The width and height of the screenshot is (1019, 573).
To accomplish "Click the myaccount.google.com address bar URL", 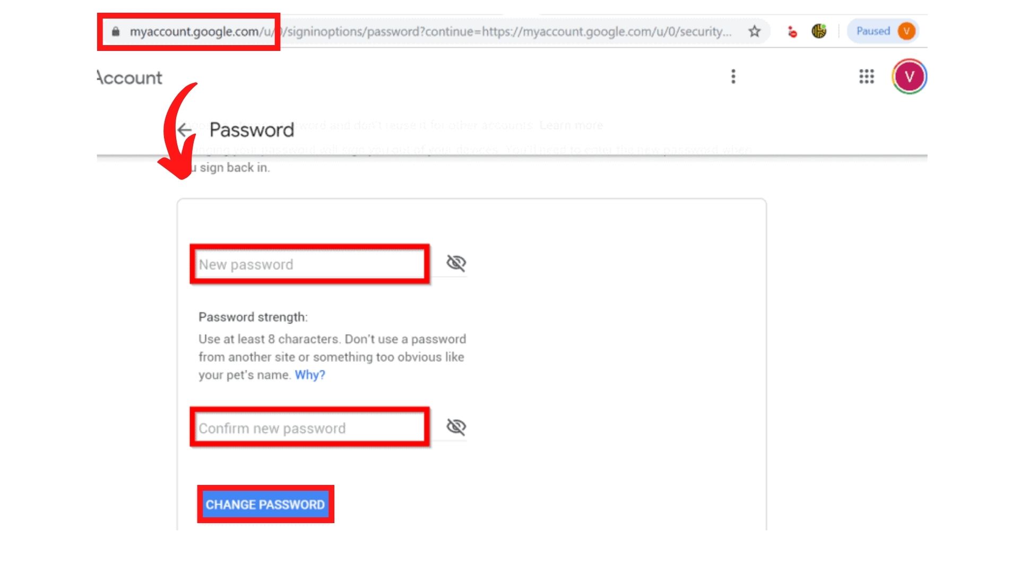I will click(425, 32).
